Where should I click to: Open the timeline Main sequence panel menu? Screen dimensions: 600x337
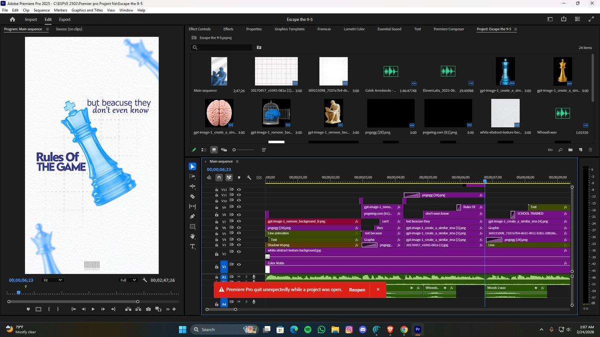pyautogui.click(x=237, y=161)
